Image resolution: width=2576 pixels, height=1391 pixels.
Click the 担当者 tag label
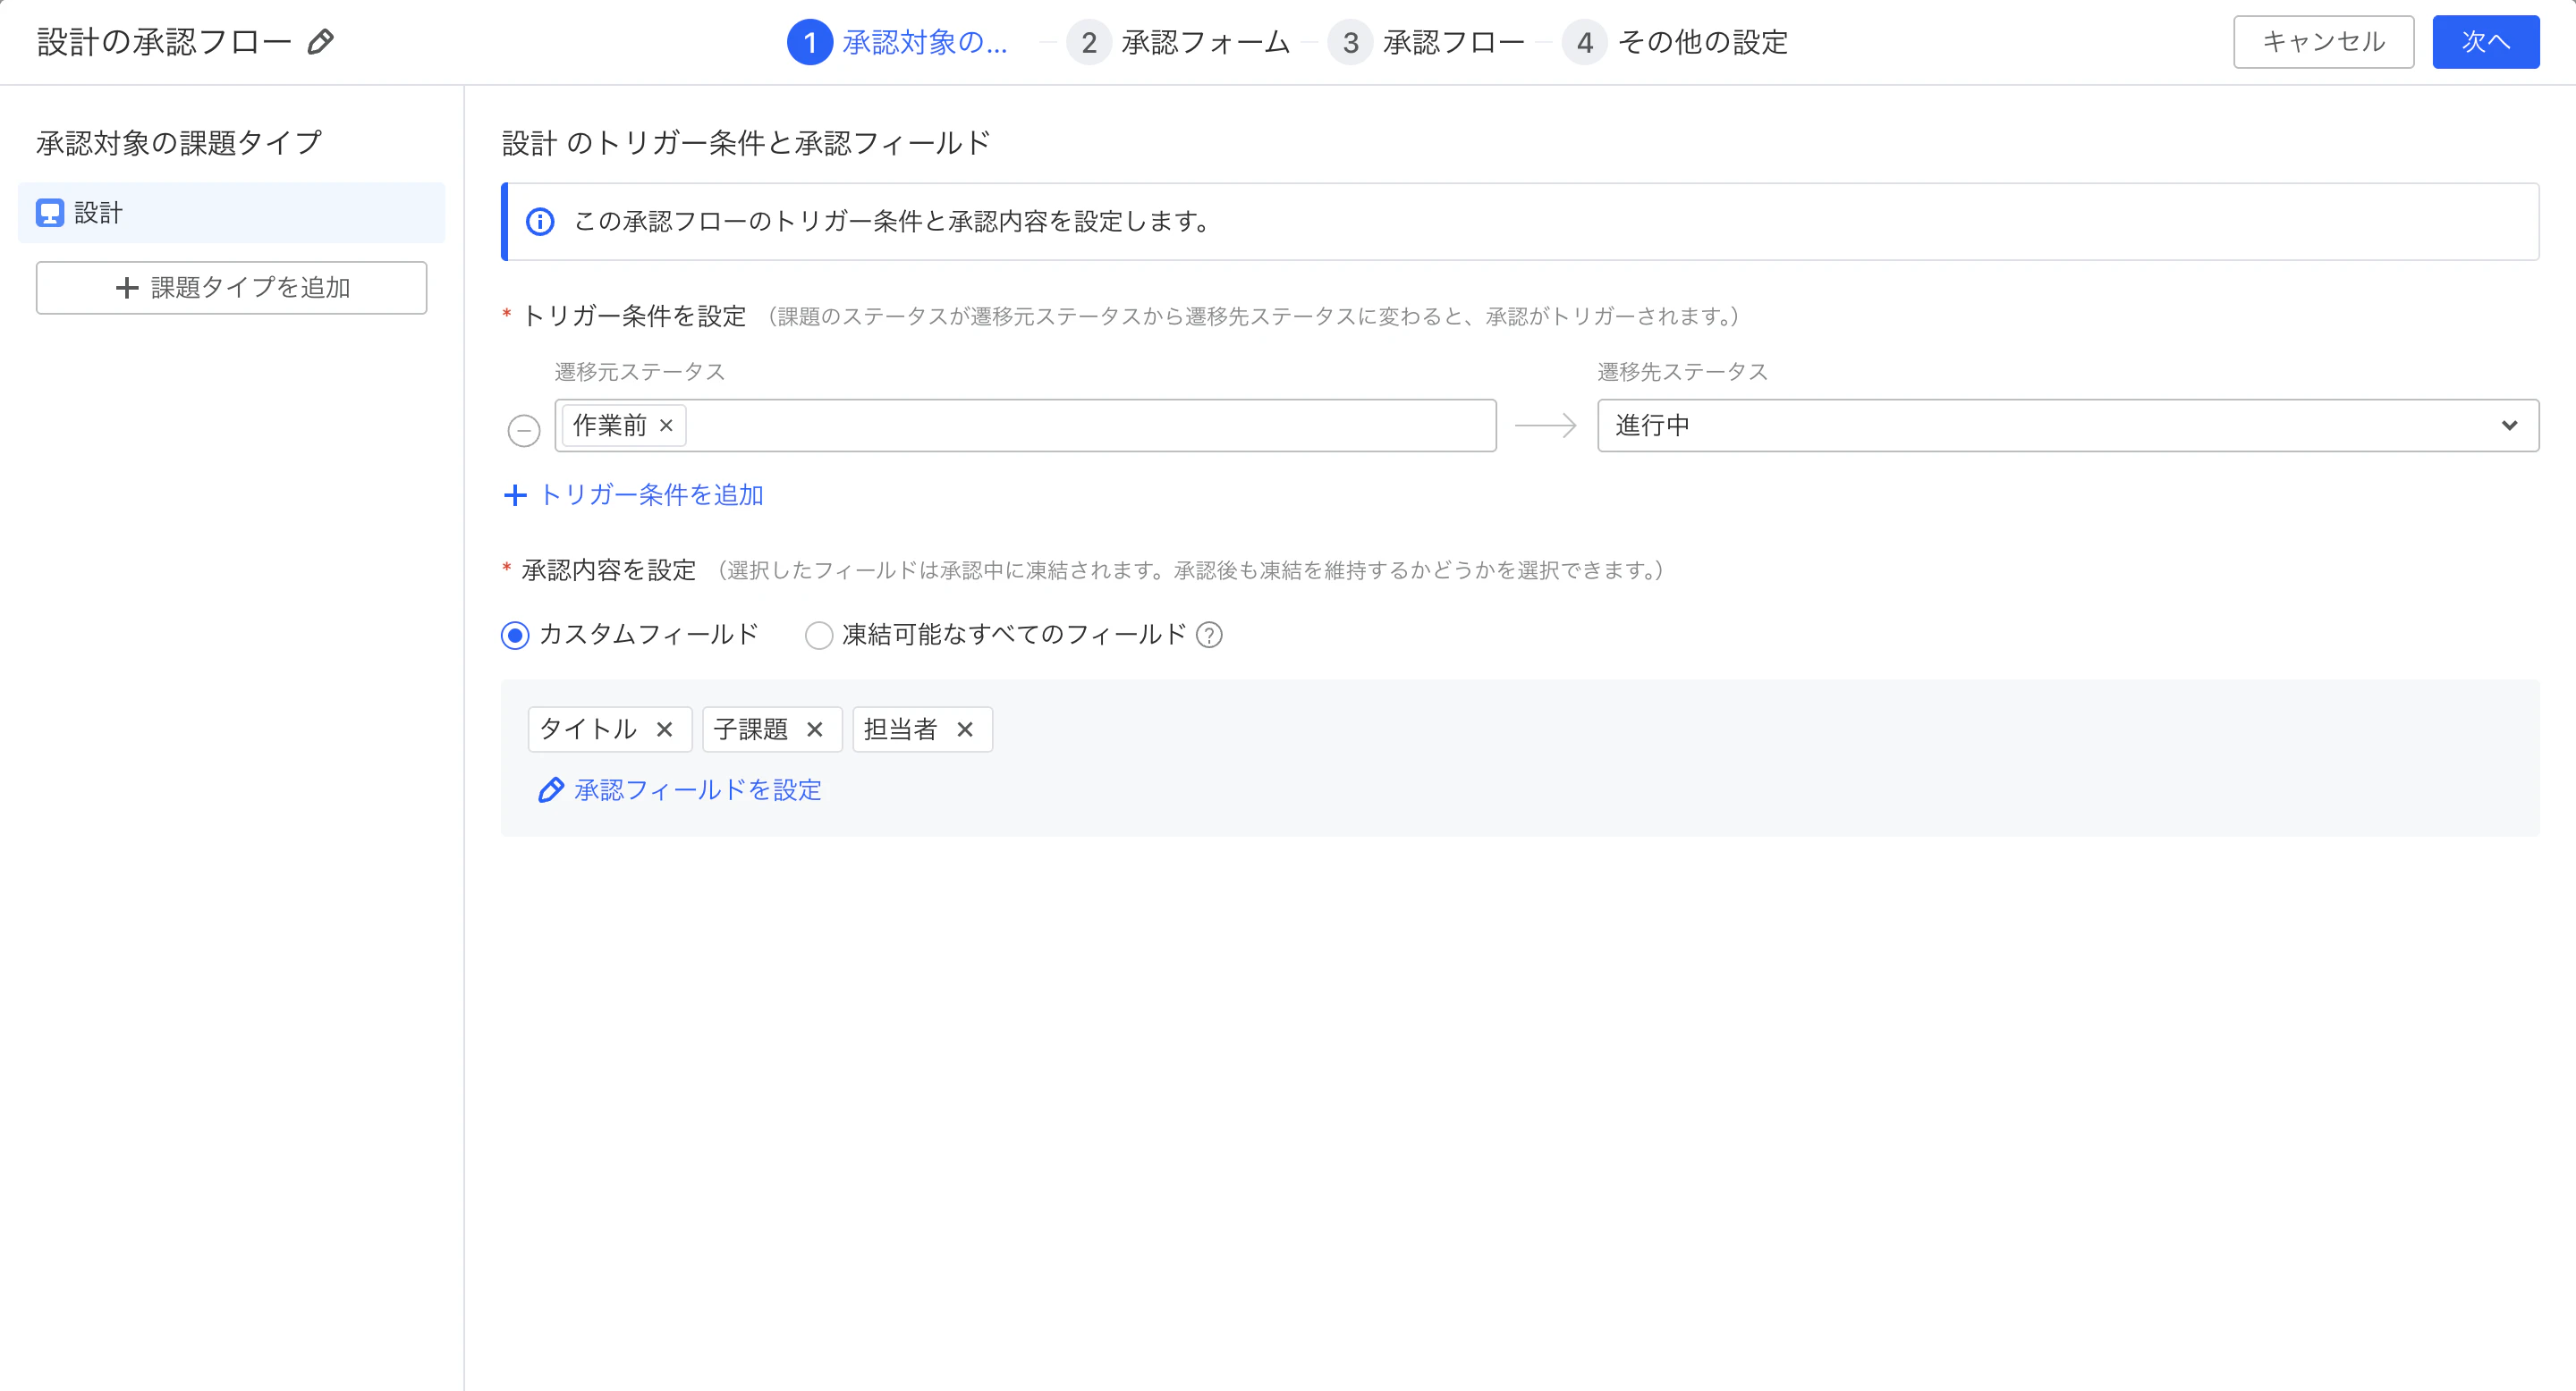(901, 729)
